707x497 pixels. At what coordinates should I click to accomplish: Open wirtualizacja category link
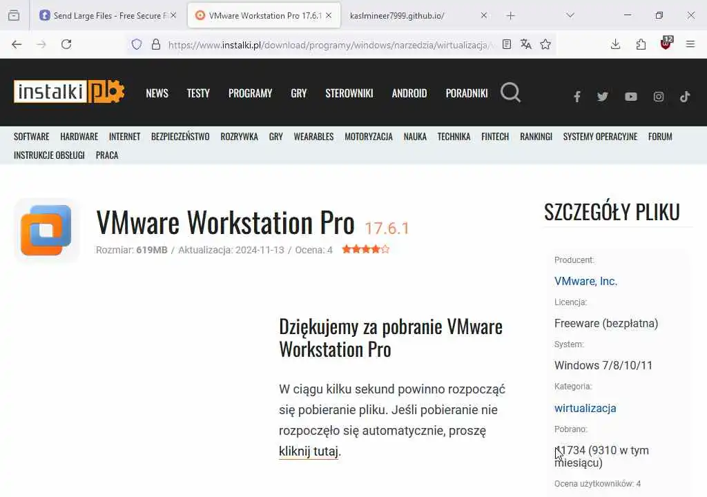coord(585,408)
